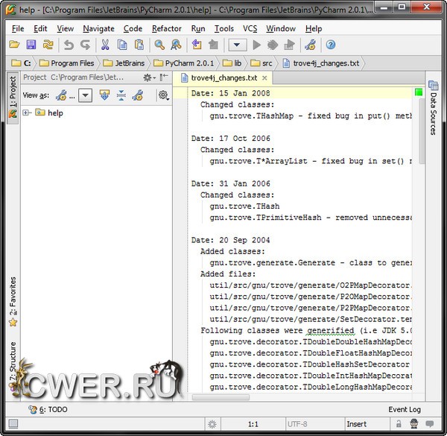Viewport: 447px width, 436px height.
Task: Click the Copy toolbar icon
Action: (122, 45)
